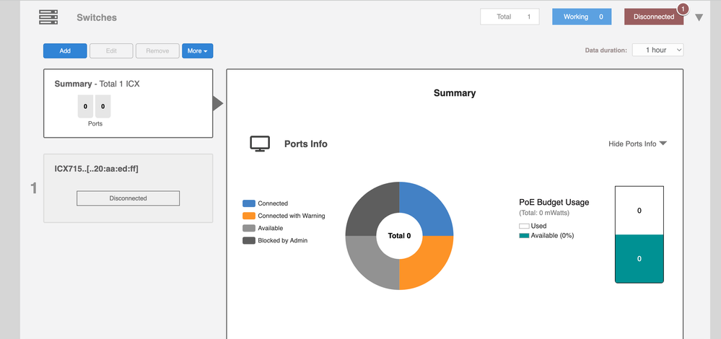Viewport: 721px width, 339px height.
Task: Filter by Disconnected switches
Action: click(653, 17)
